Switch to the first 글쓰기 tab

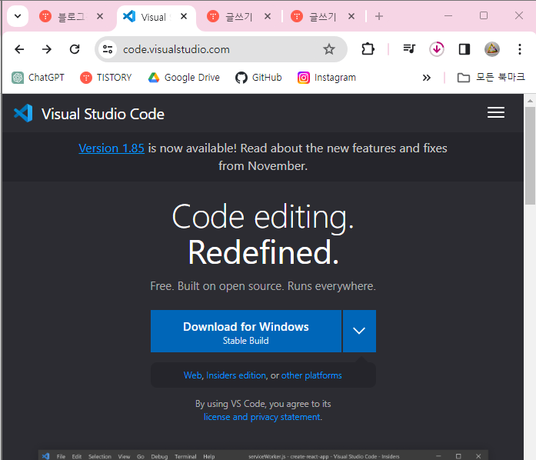point(231,16)
